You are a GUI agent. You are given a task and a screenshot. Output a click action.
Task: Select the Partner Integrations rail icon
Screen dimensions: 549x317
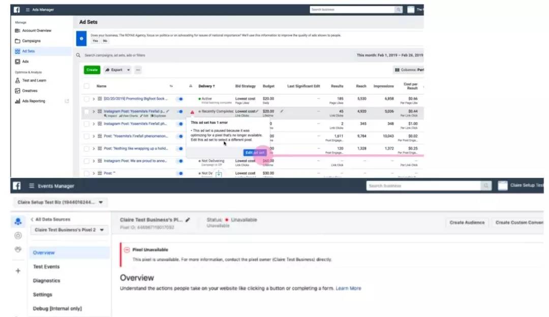click(x=18, y=249)
